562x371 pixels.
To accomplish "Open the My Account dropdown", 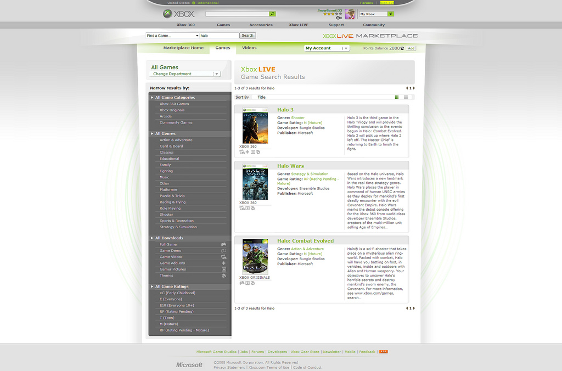I will (327, 48).
